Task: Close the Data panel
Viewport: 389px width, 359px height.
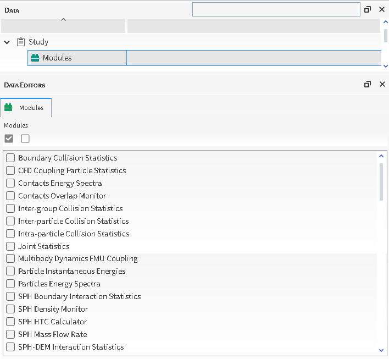Action: point(382,9)
